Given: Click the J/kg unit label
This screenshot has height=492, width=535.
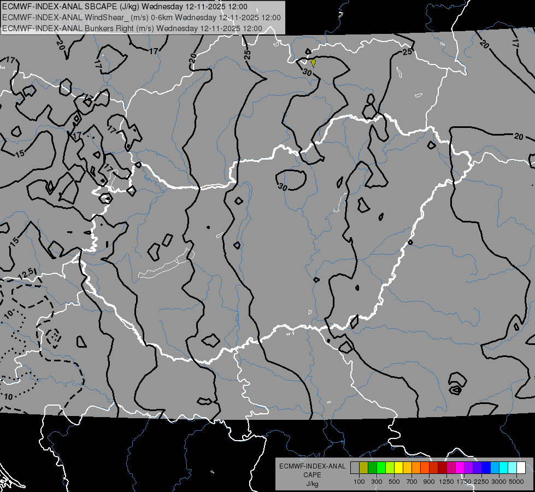Looking at the screenshot, I should click(x=312, y=484).
